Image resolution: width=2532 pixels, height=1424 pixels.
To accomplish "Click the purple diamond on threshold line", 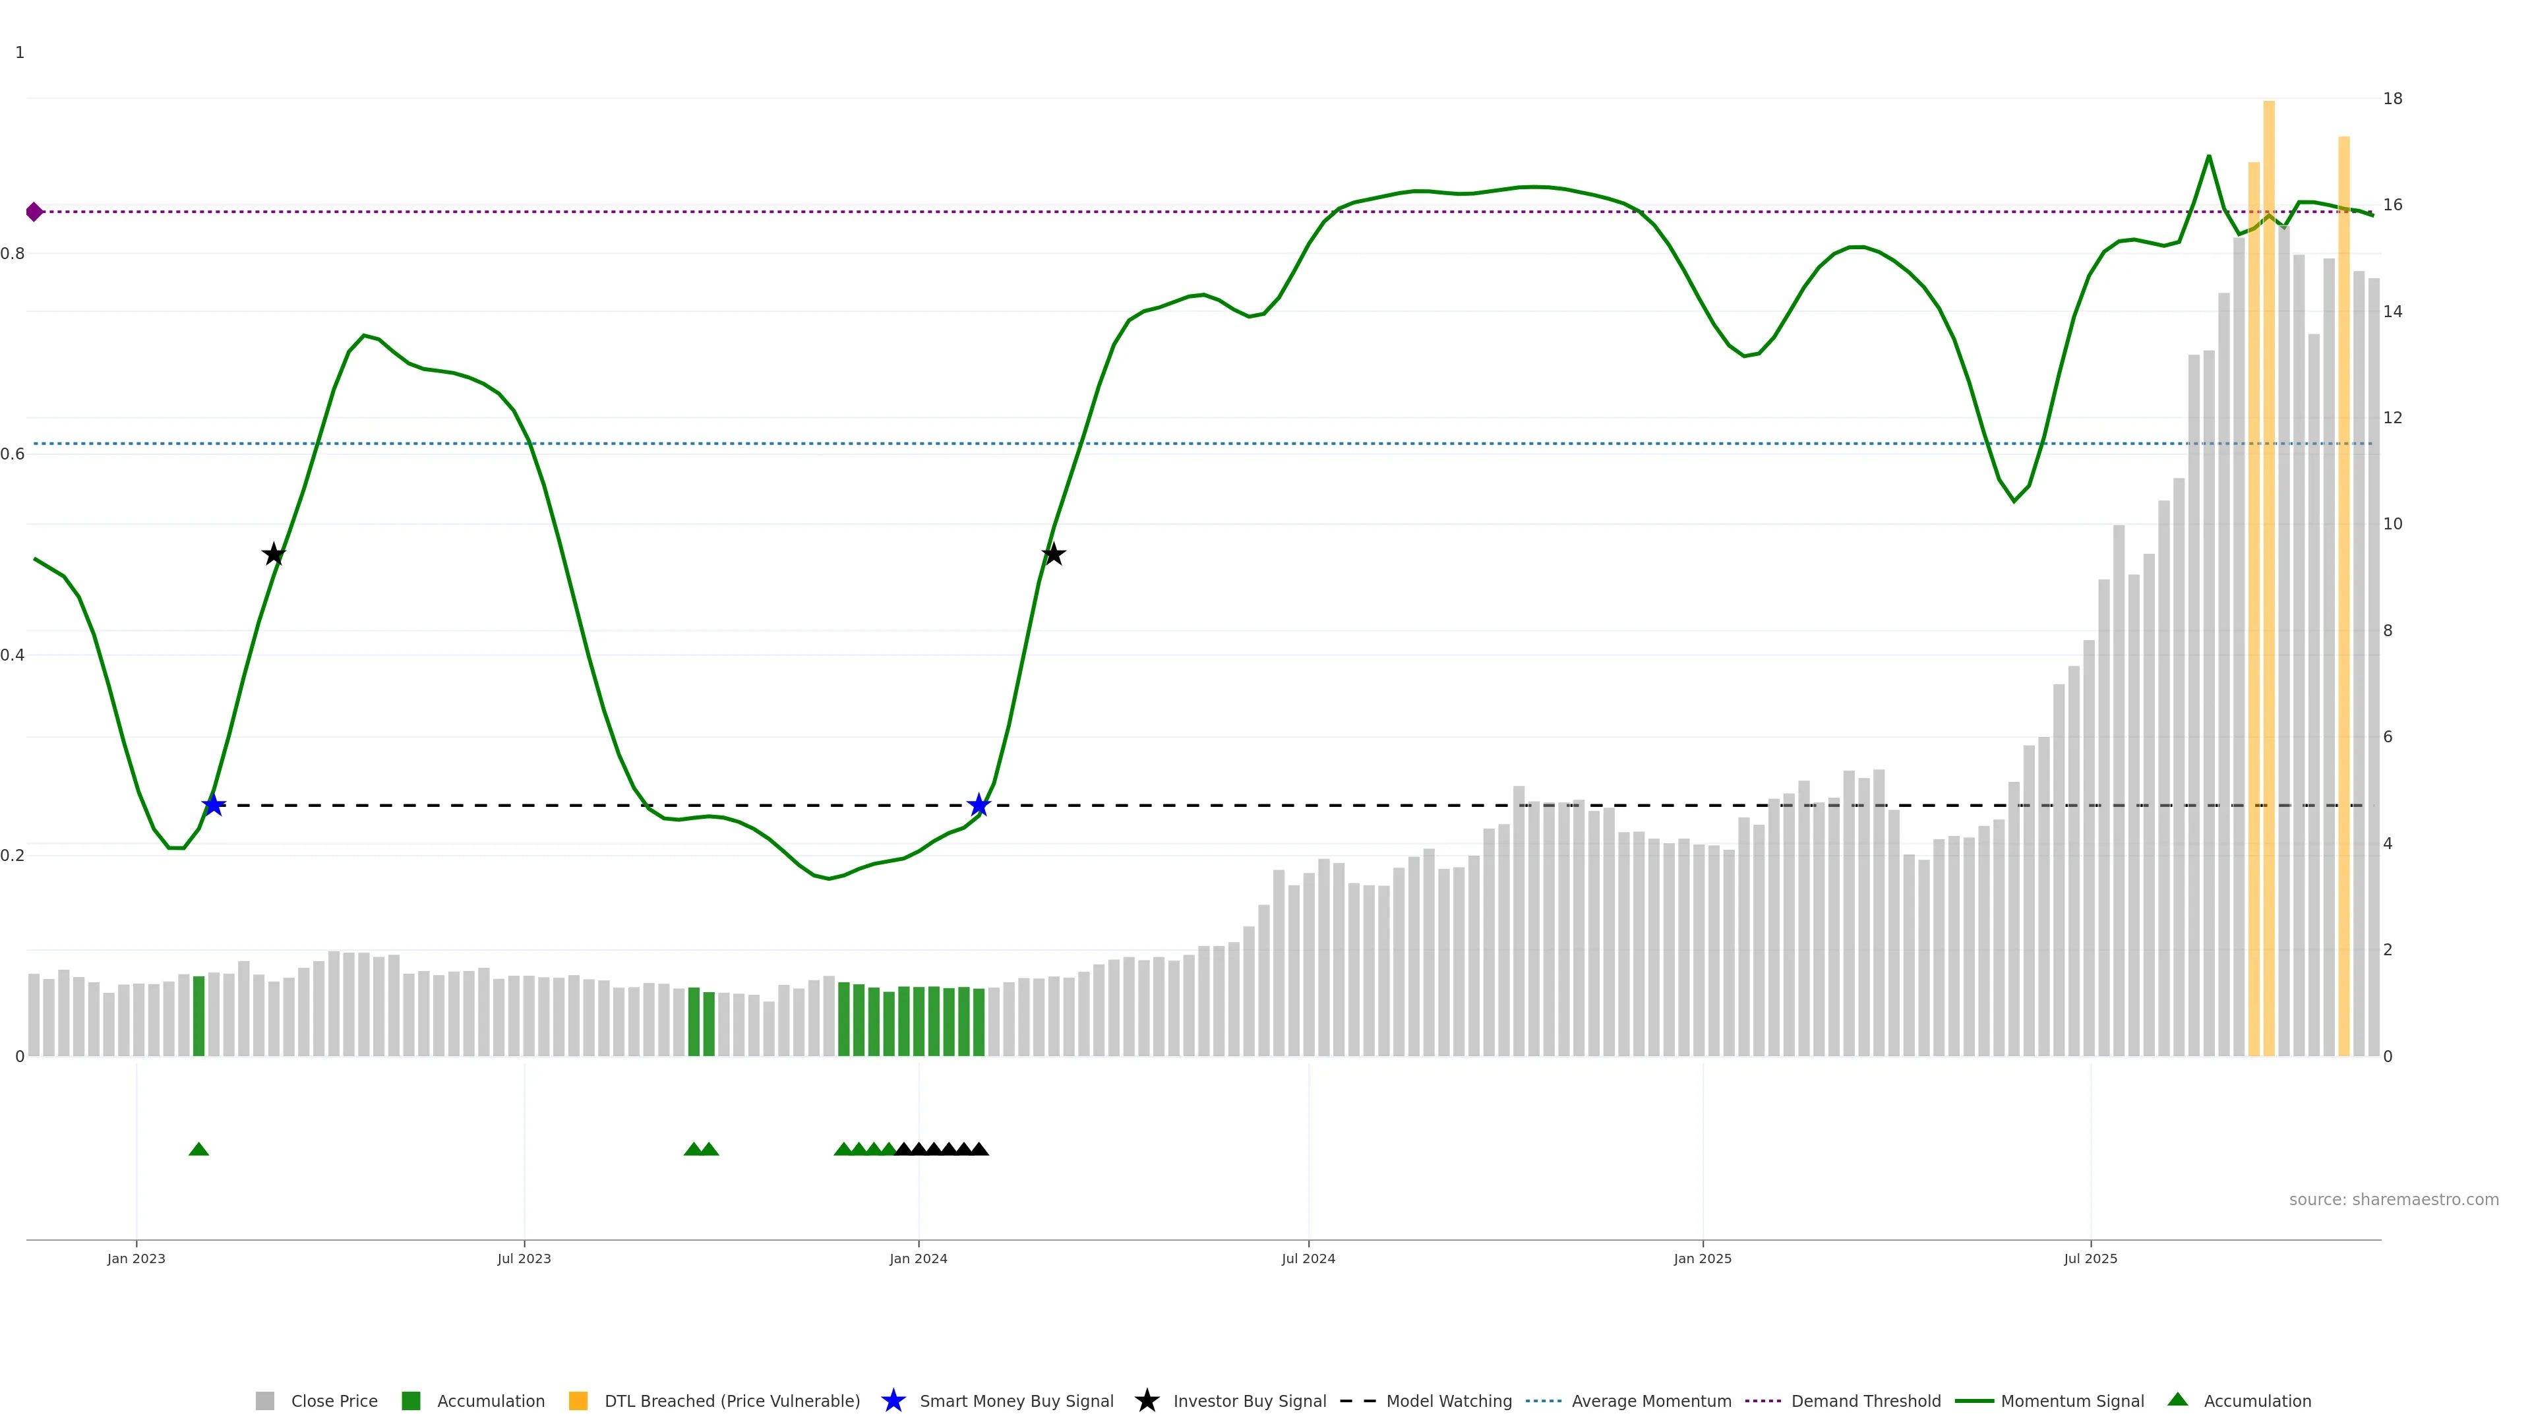I will [34, 212].
